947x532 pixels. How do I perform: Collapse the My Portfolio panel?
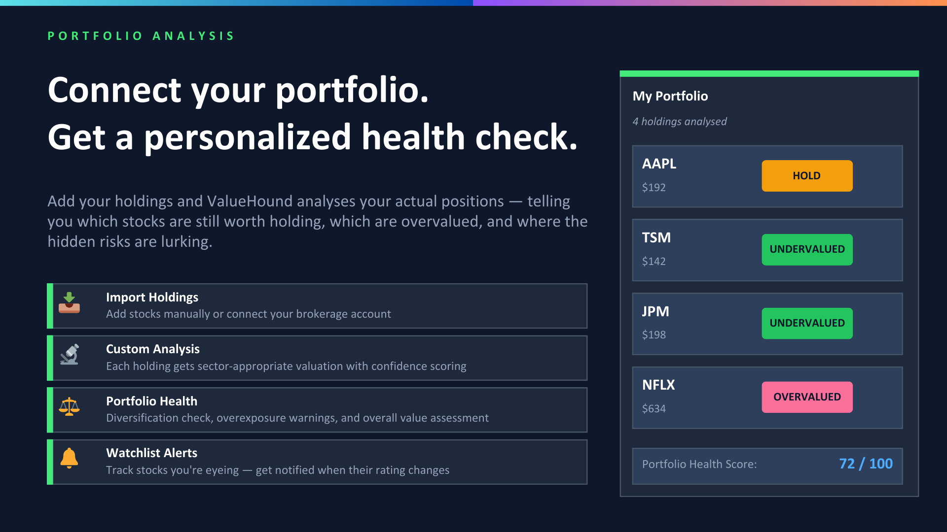[671, 96]
